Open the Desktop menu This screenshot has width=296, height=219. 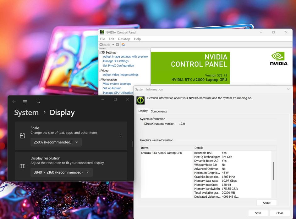click(x=124, y=39)
